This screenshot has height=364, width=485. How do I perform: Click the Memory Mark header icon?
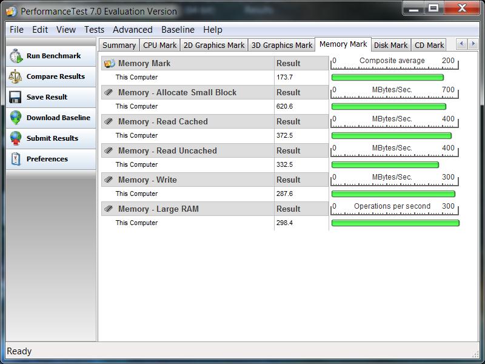click(110, 63)
